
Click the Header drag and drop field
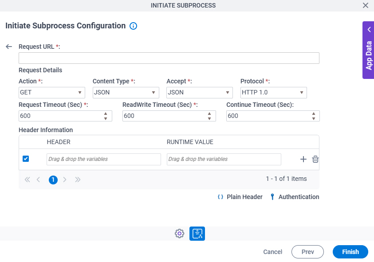[104, 159]
